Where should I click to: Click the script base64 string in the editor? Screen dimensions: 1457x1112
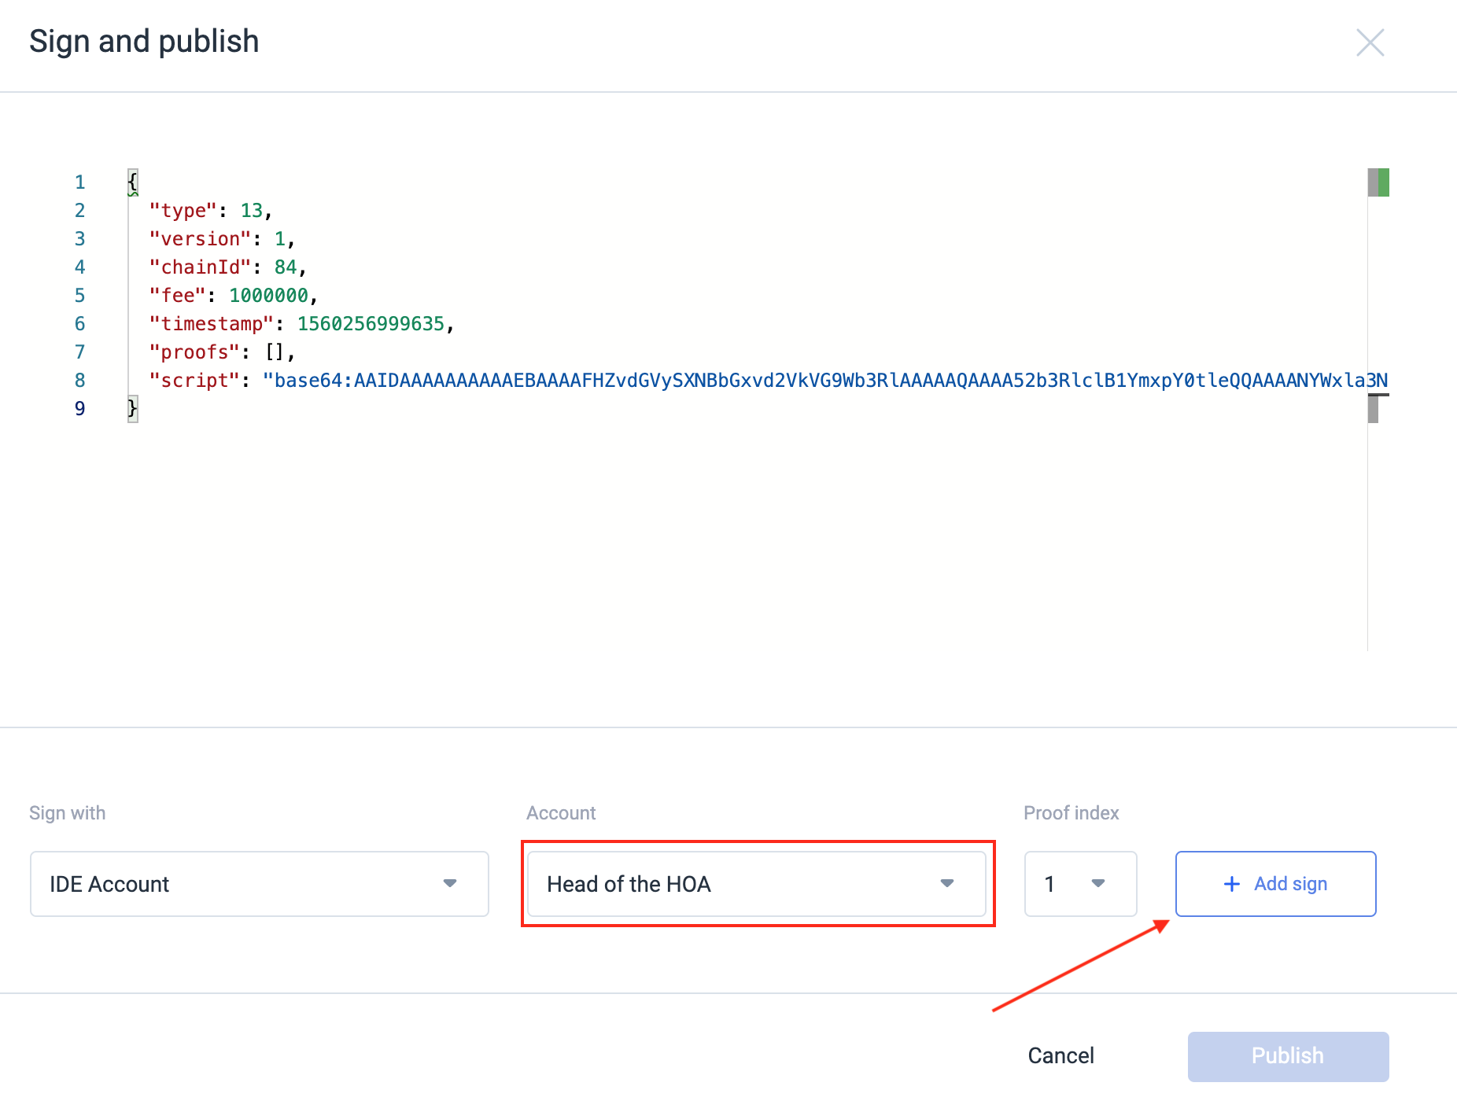coord(825,381)
